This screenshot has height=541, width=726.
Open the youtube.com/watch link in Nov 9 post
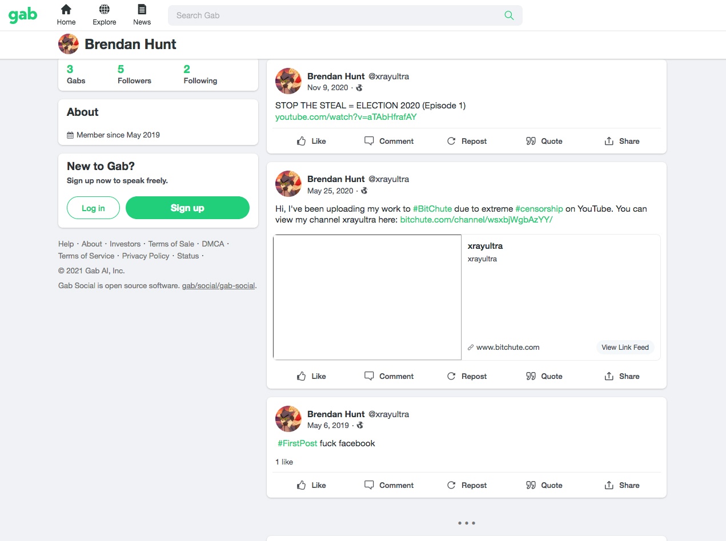(346, 117)
